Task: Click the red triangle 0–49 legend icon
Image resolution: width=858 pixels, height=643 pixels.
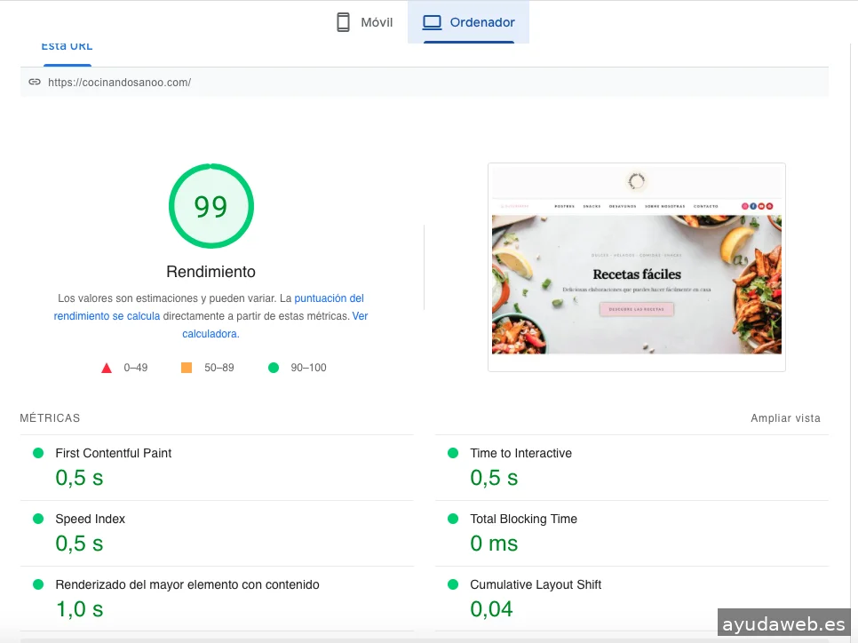Action: [x=107, y=368]
